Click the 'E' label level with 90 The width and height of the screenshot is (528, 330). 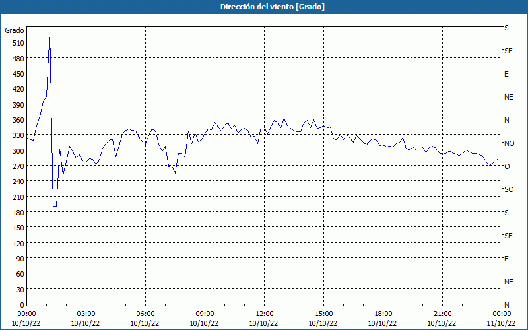506,259
